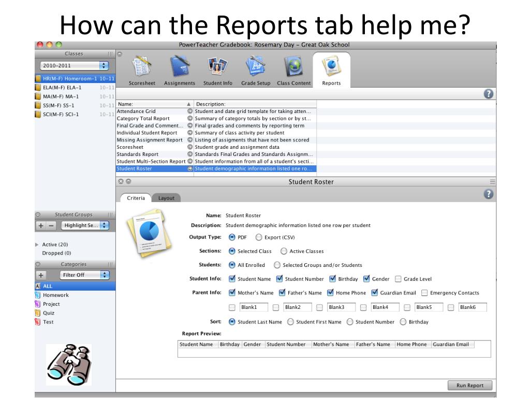Open the Grade Setup icon
Image resolution: width=530 pixels, height=398 pixels.
256,66
